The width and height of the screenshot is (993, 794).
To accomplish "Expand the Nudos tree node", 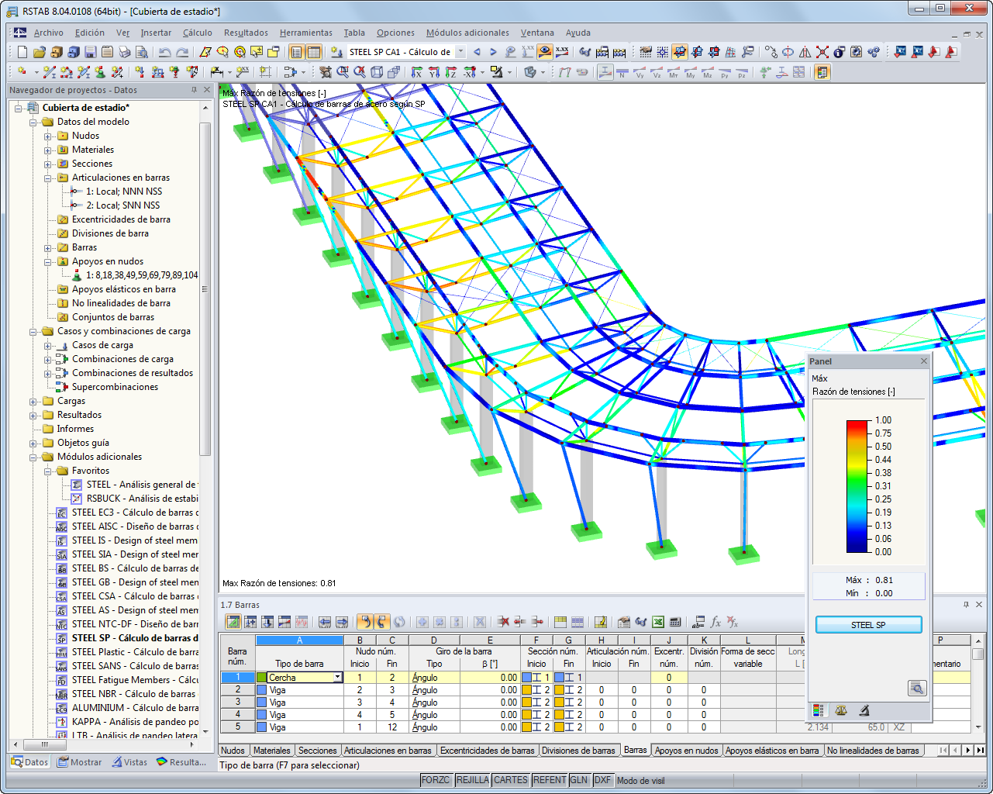I will tap(47, 136).
